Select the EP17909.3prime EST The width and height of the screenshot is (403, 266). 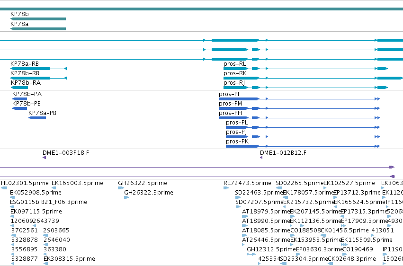coord(343,226)
